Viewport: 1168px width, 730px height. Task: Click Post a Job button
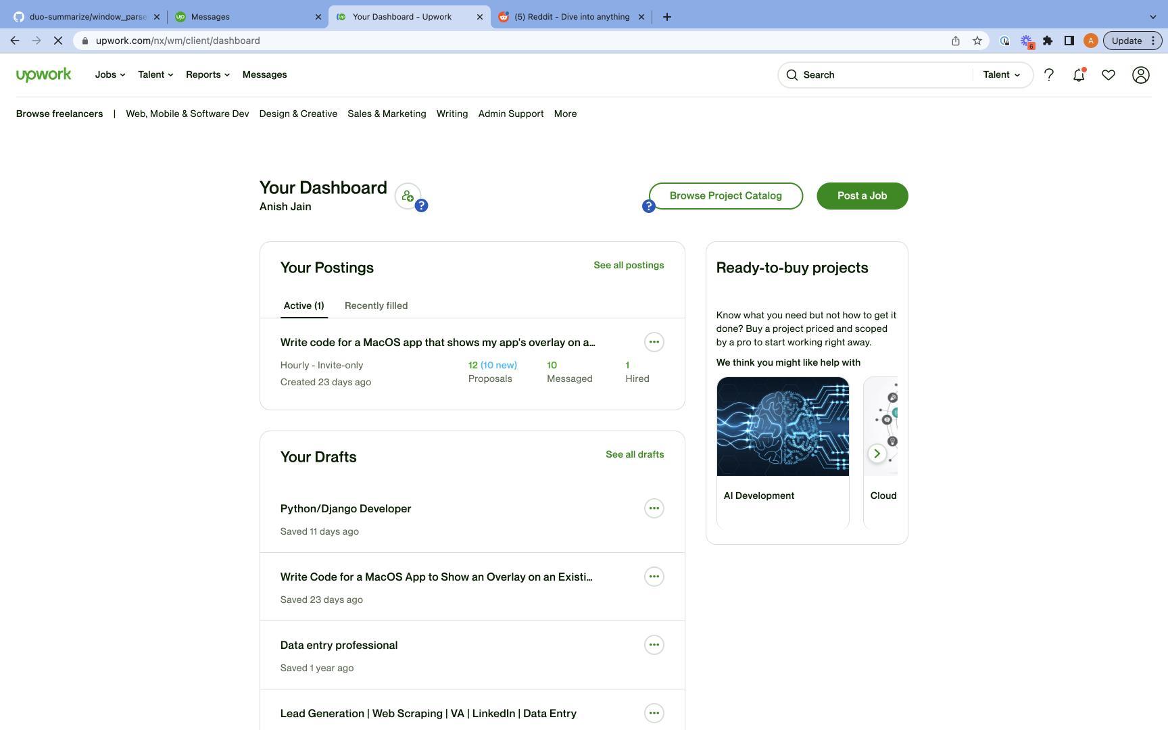[862, 196]
